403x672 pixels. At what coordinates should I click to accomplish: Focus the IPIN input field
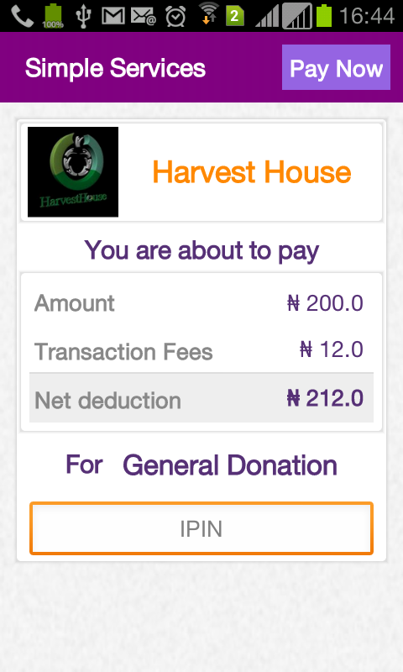click(x=201, y=528)
